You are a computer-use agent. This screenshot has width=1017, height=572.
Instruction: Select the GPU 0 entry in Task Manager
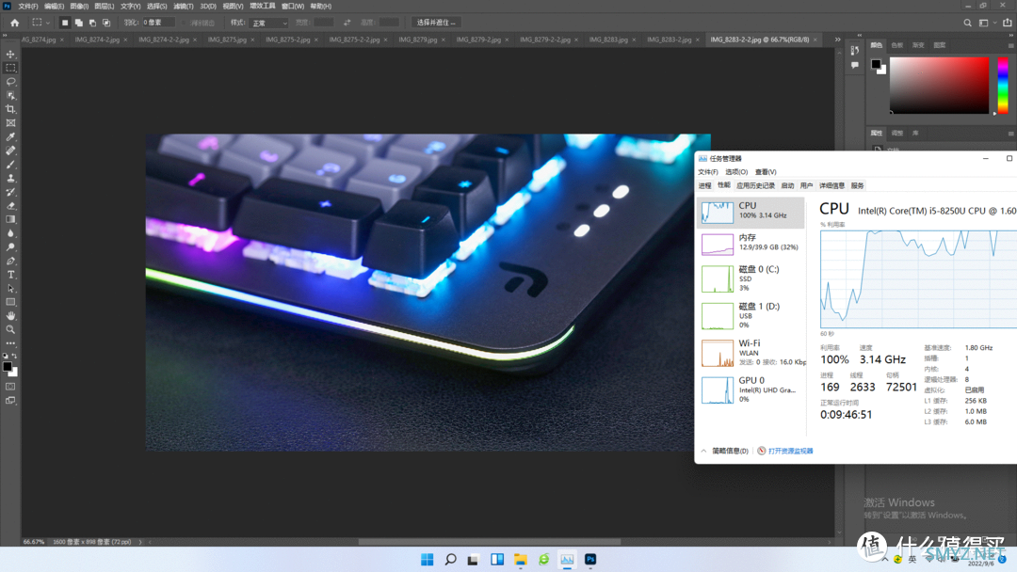tap(751, 389)
